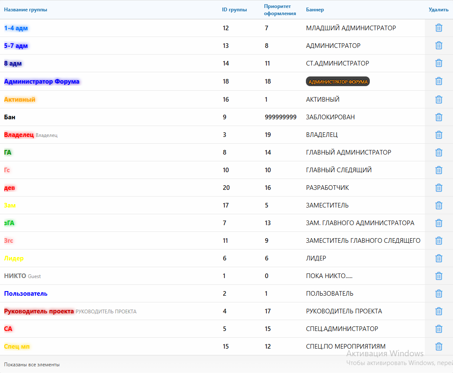
Task: Open the зГА group
Action: (9, 223)
